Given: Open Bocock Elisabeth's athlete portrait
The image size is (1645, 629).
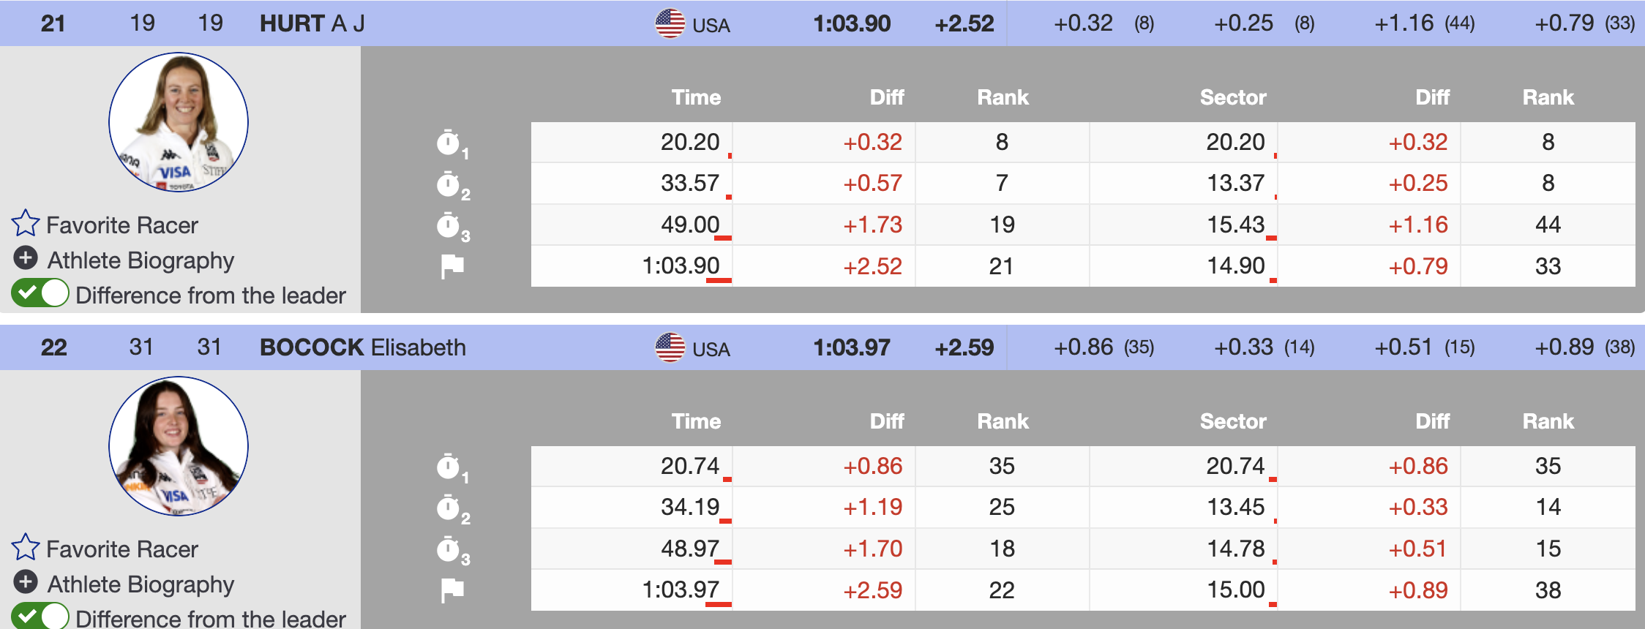Looking at the screenshot, I should click(179, 446).
